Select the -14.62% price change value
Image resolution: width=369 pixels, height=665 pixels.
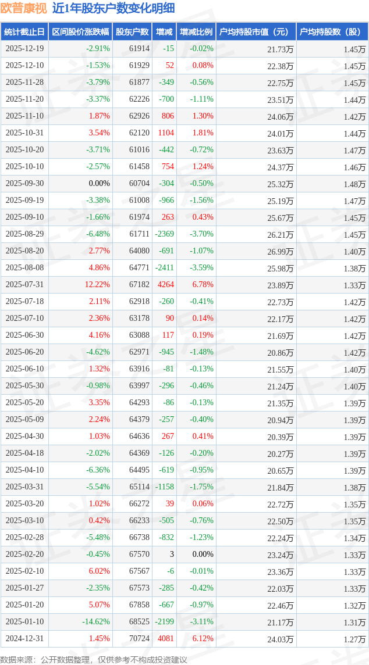click(96, 622)
